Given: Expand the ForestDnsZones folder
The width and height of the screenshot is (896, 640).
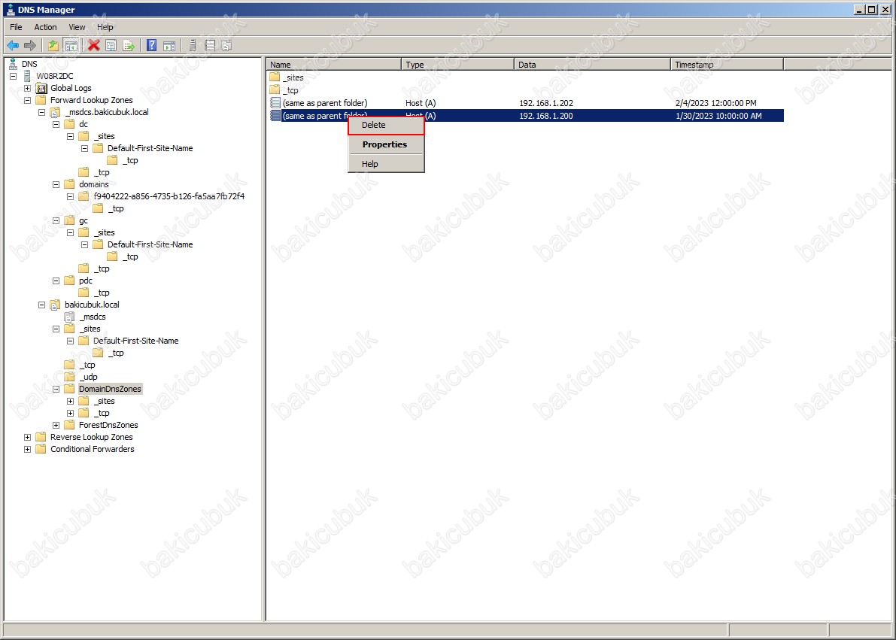Looking at the screenshot, I should click(x=56, y=425).
